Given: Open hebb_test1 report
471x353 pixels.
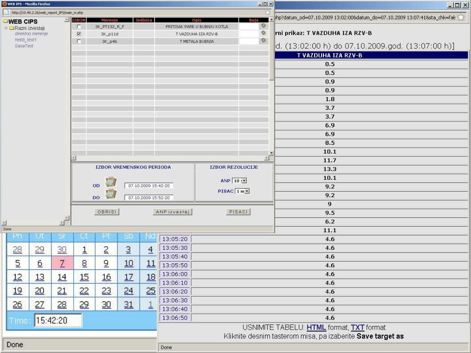Looking at the screenshot, I should click(26, 40).
